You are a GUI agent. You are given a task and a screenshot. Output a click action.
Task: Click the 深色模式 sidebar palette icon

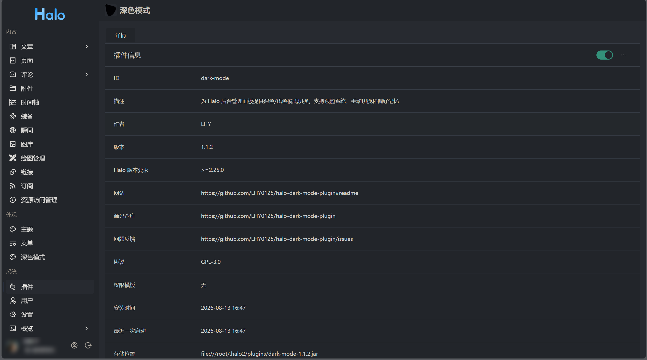(13, 257)
